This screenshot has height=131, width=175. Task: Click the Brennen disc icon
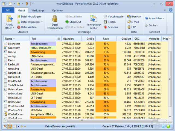click(x=129, y=17)
